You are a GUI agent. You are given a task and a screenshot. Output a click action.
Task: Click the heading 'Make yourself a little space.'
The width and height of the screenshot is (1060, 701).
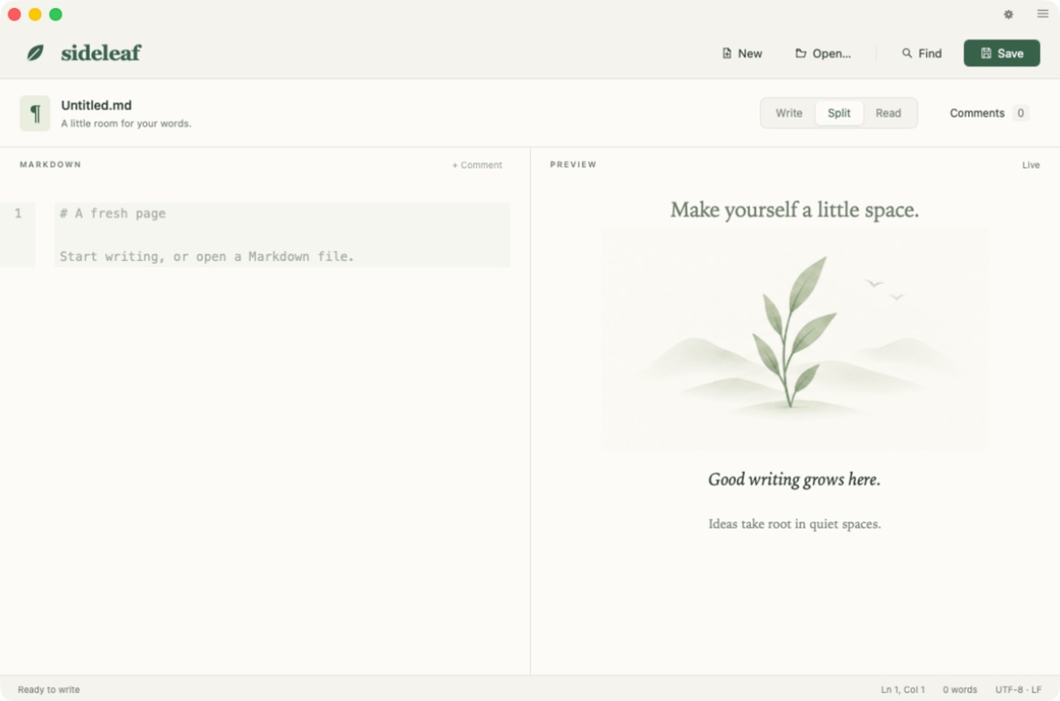coord(795,210)
